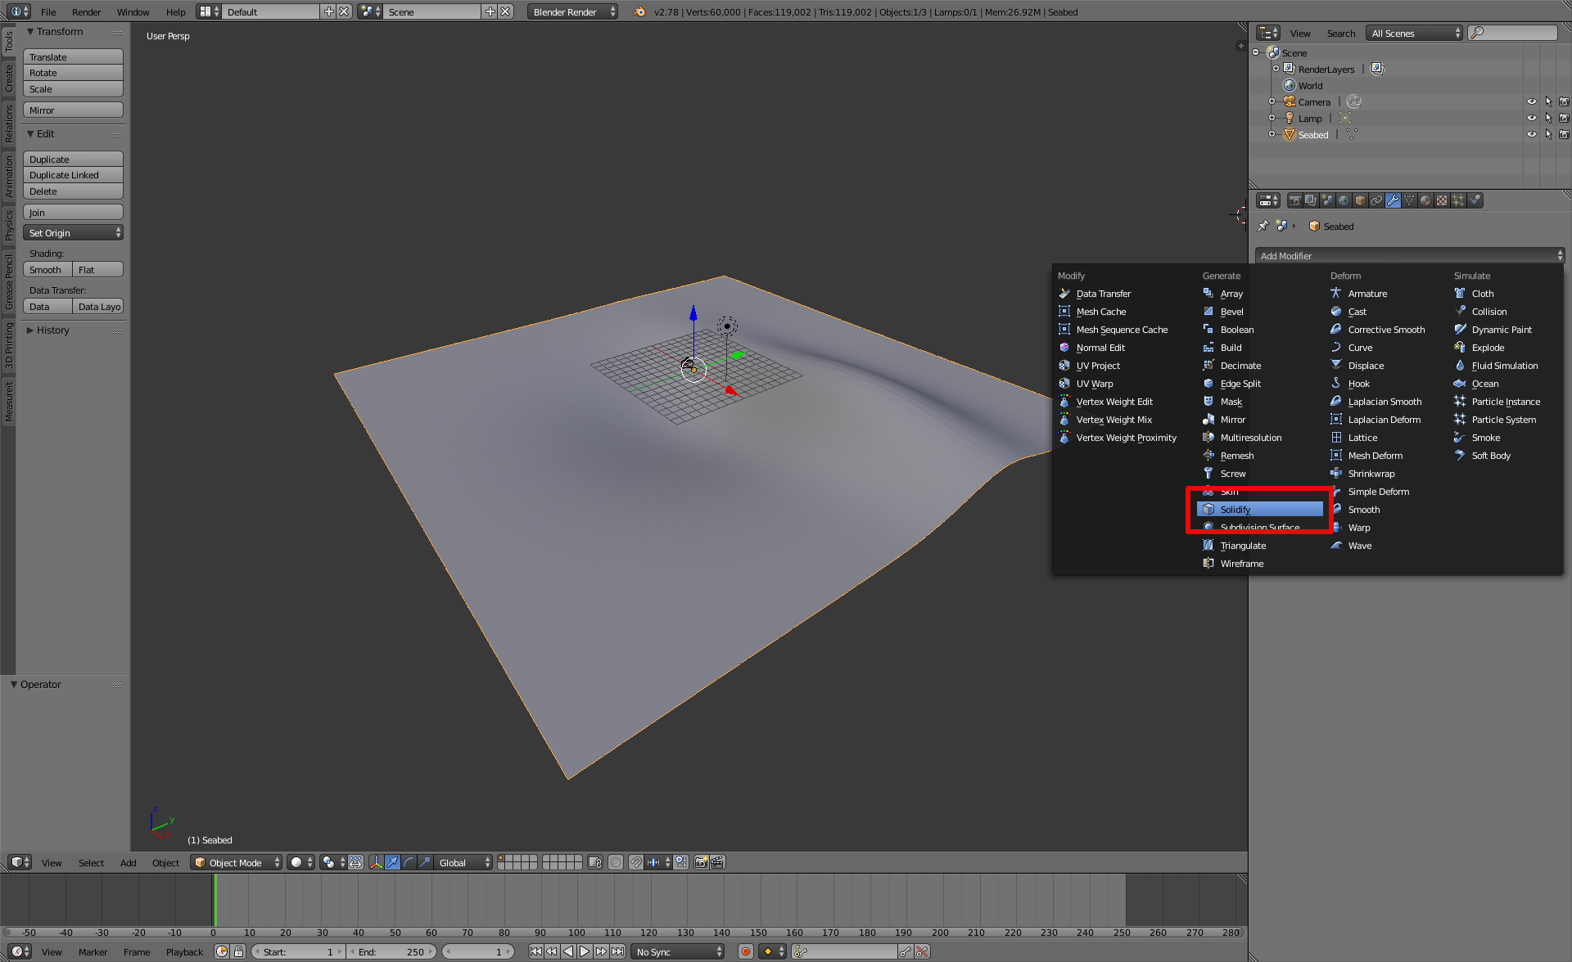
Task: Choose the Subdivision Surface modifier
Action: pyautogui.click(x=1259, y=528)
